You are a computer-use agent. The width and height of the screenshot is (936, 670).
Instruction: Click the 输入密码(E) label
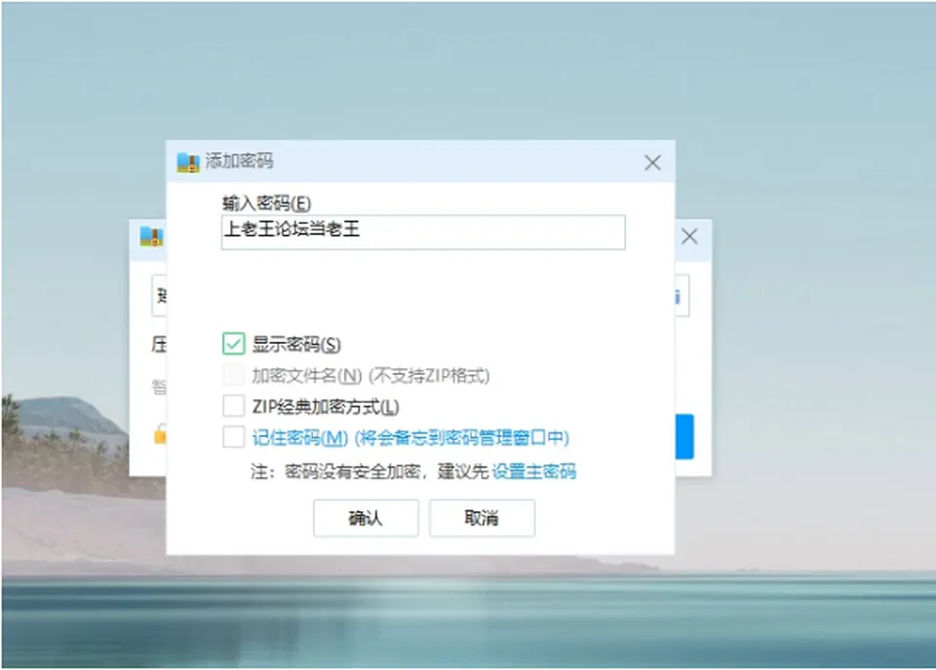pyautogui.click(x=267, y=204)
